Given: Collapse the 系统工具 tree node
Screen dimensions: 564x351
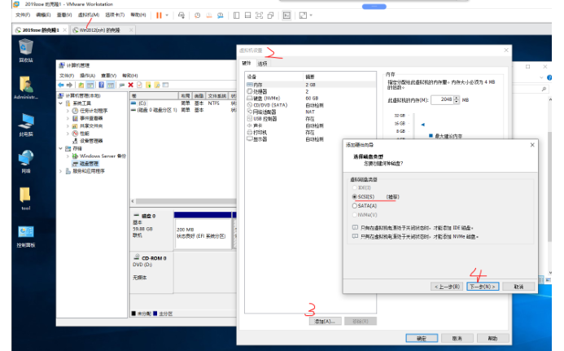Looking at the screenshot, I should pyautogui.click(x=61, y=103).
